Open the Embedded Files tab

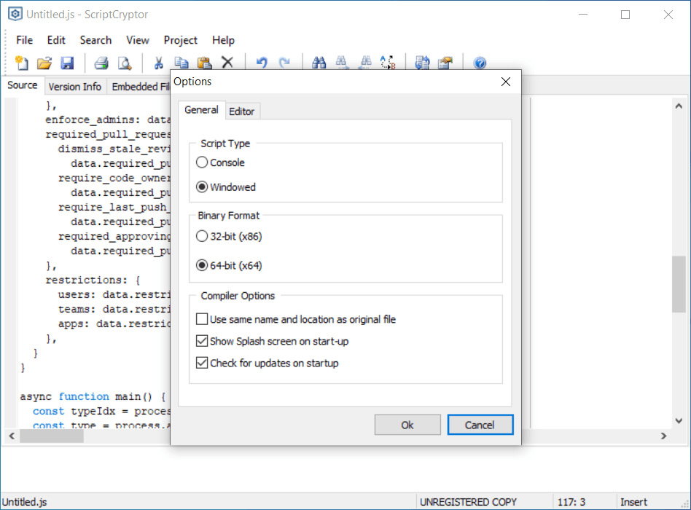tap(139, 86)
